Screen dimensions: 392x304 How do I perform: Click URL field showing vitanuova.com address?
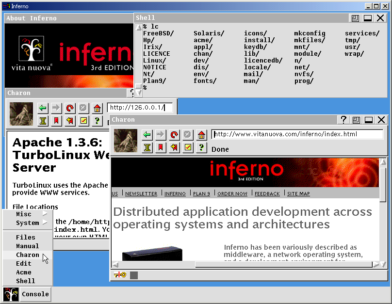297,134
